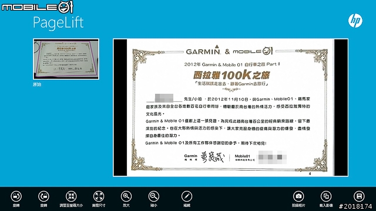376x211 pixels.
Task: Click the PageLift app title
Action: click(x=58, y=23)
